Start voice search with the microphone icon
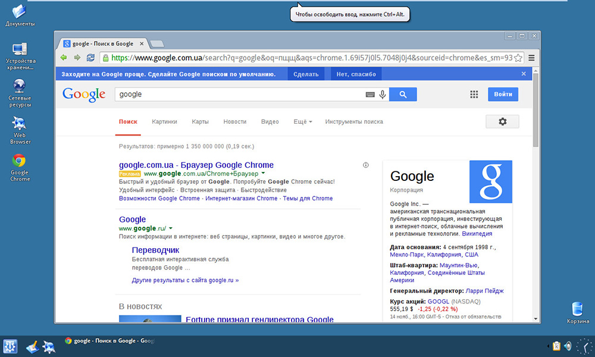Image resolution: width=595 pixels, height=357 pixels. pyautogui.click(x=383, y=95)
